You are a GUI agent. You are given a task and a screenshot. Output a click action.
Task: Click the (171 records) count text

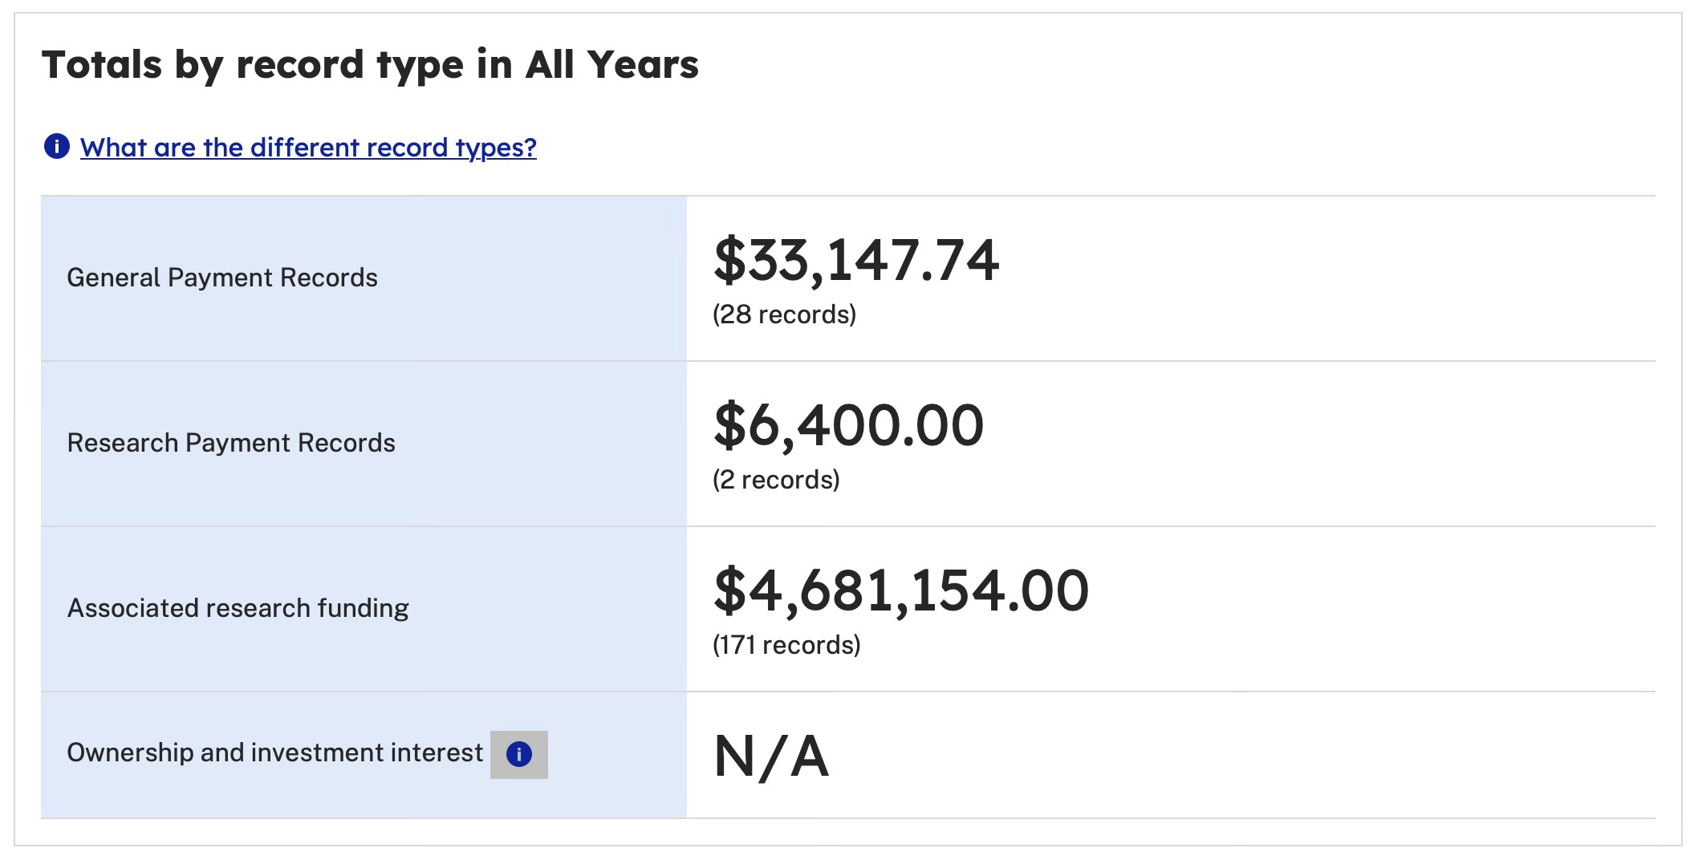click(x=786, y=645)
